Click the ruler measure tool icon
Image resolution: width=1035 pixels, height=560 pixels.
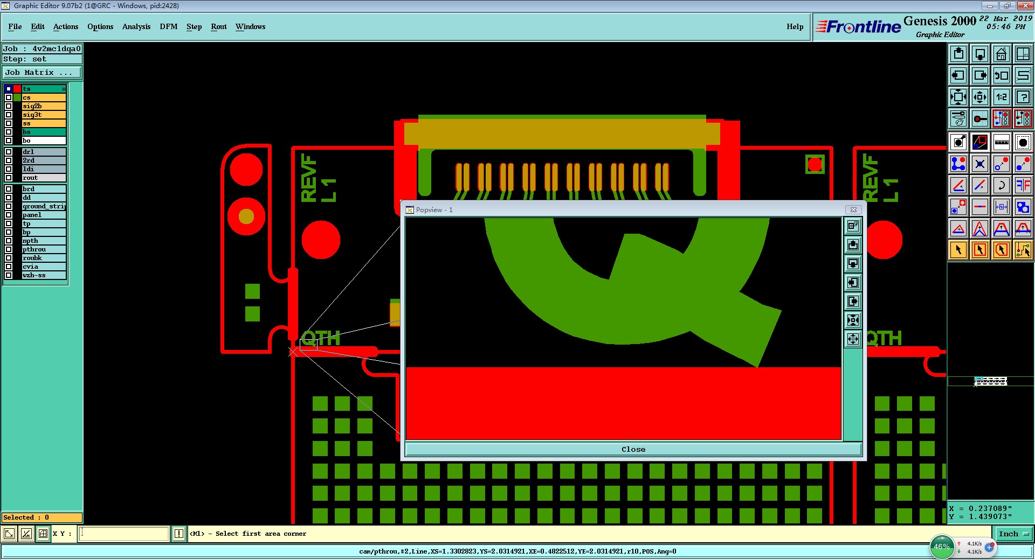click(1002, 142)
